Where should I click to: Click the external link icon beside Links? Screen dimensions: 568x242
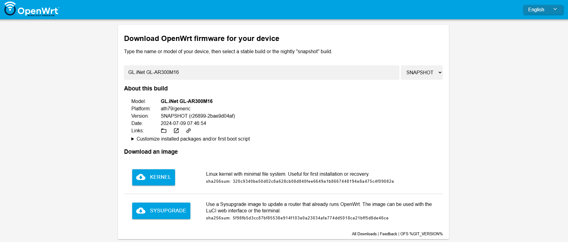[176, 131]
